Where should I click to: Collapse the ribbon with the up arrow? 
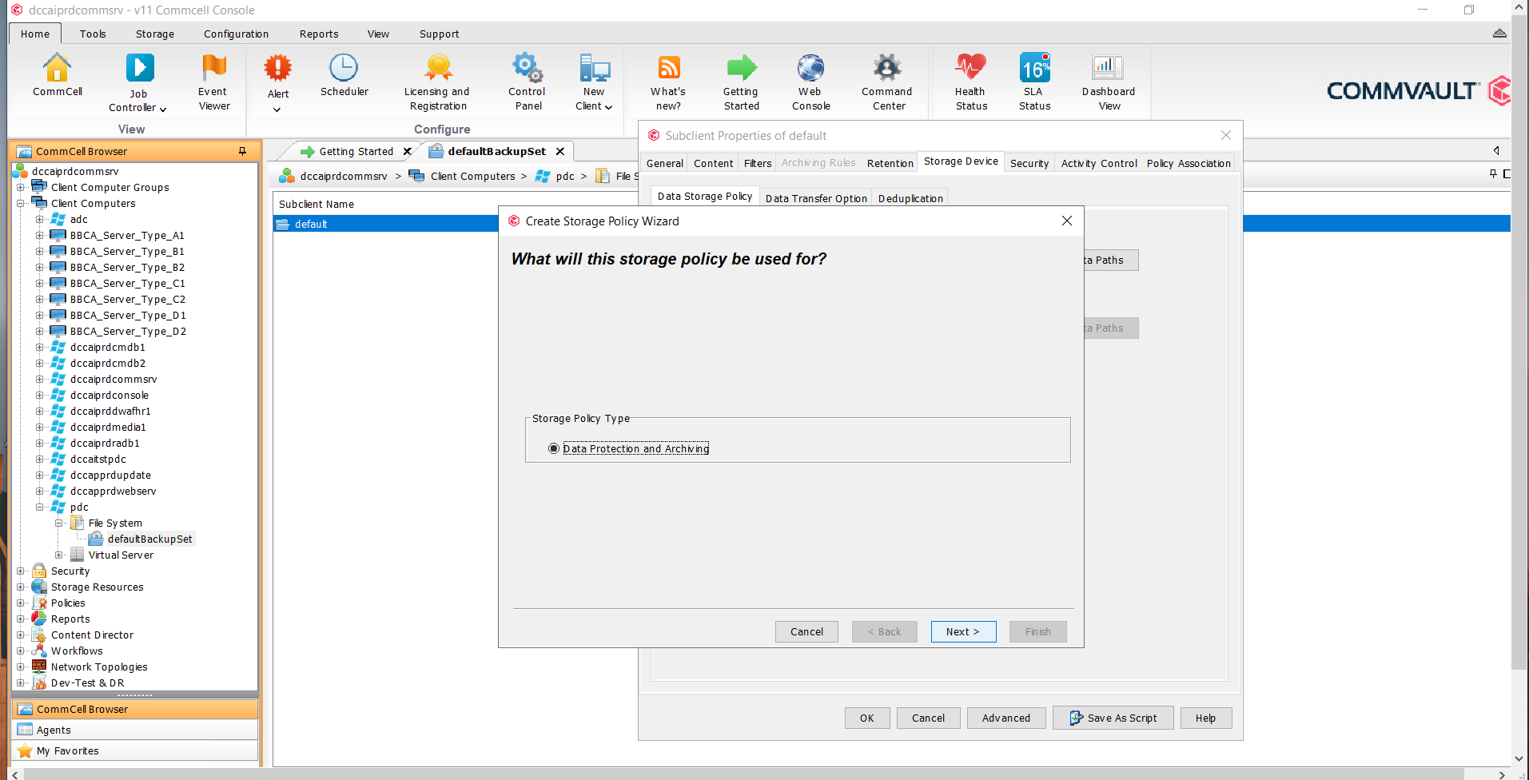(x=1499, y=34)
